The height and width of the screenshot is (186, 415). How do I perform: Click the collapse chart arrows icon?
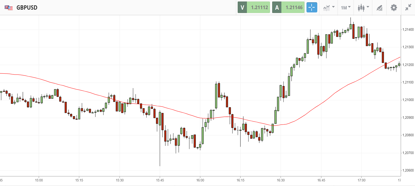point(408,8)
